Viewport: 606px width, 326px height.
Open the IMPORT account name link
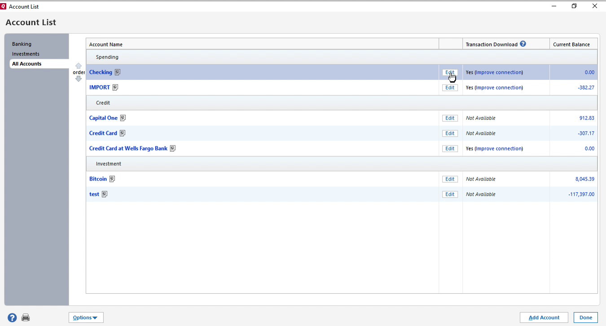tap(100, 88)
